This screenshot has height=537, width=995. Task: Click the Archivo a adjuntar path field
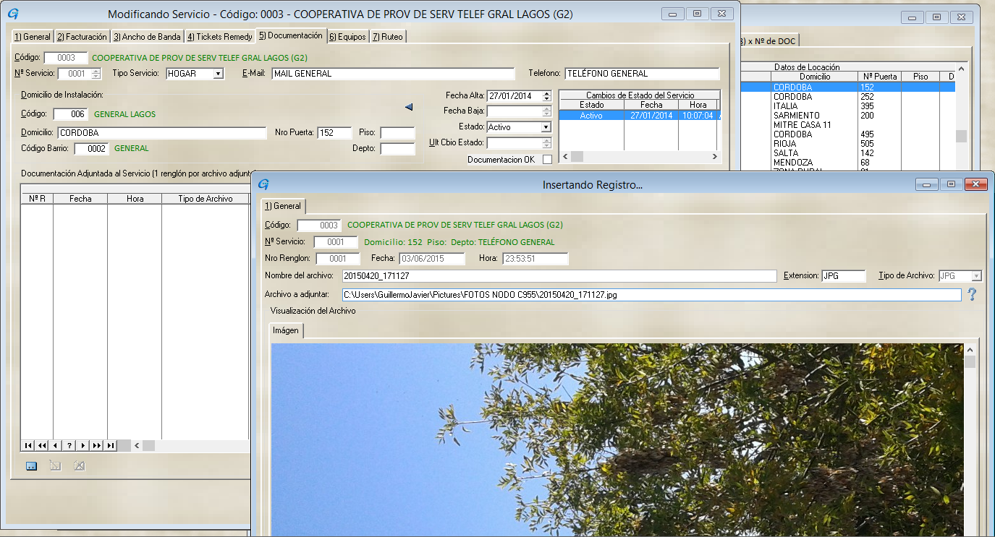point(651,295)
